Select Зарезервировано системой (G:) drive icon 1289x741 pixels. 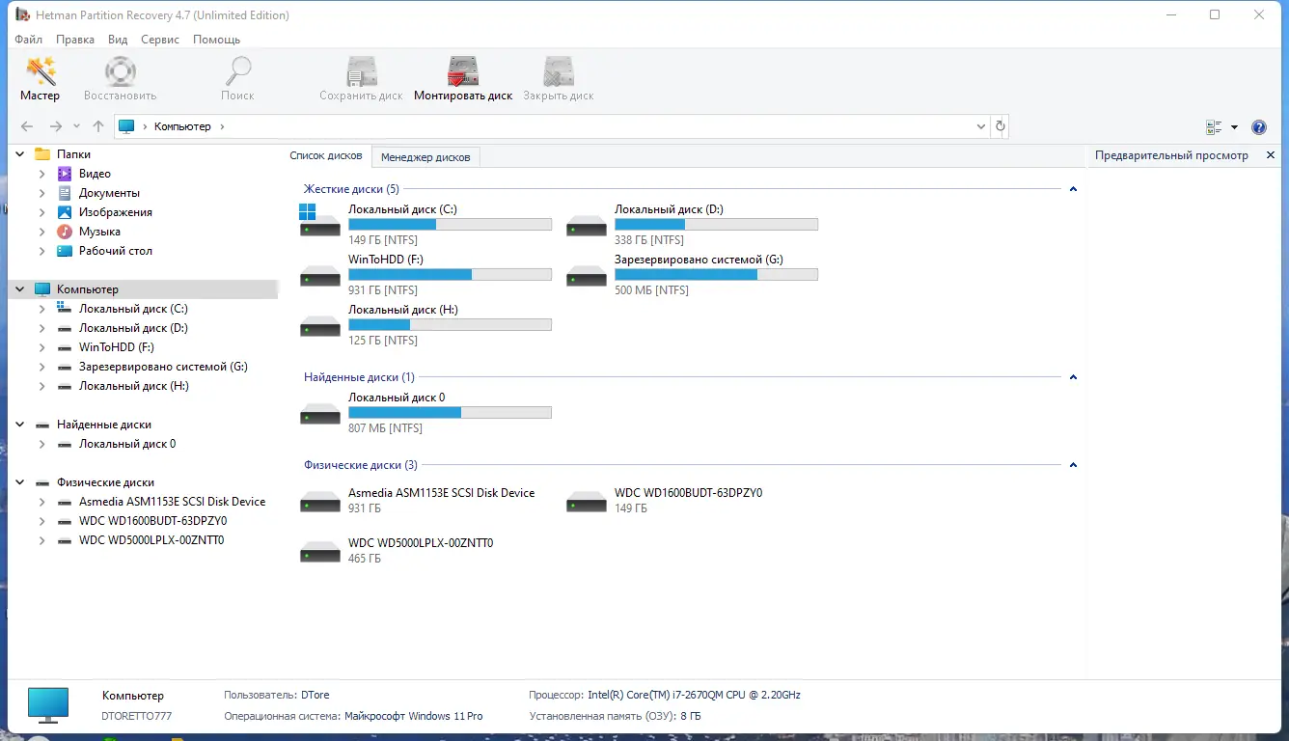pos(587,276)
